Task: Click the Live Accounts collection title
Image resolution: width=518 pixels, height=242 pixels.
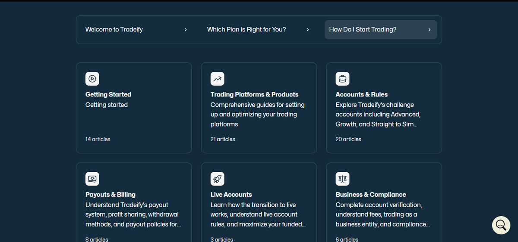Action: coord(231,195)
